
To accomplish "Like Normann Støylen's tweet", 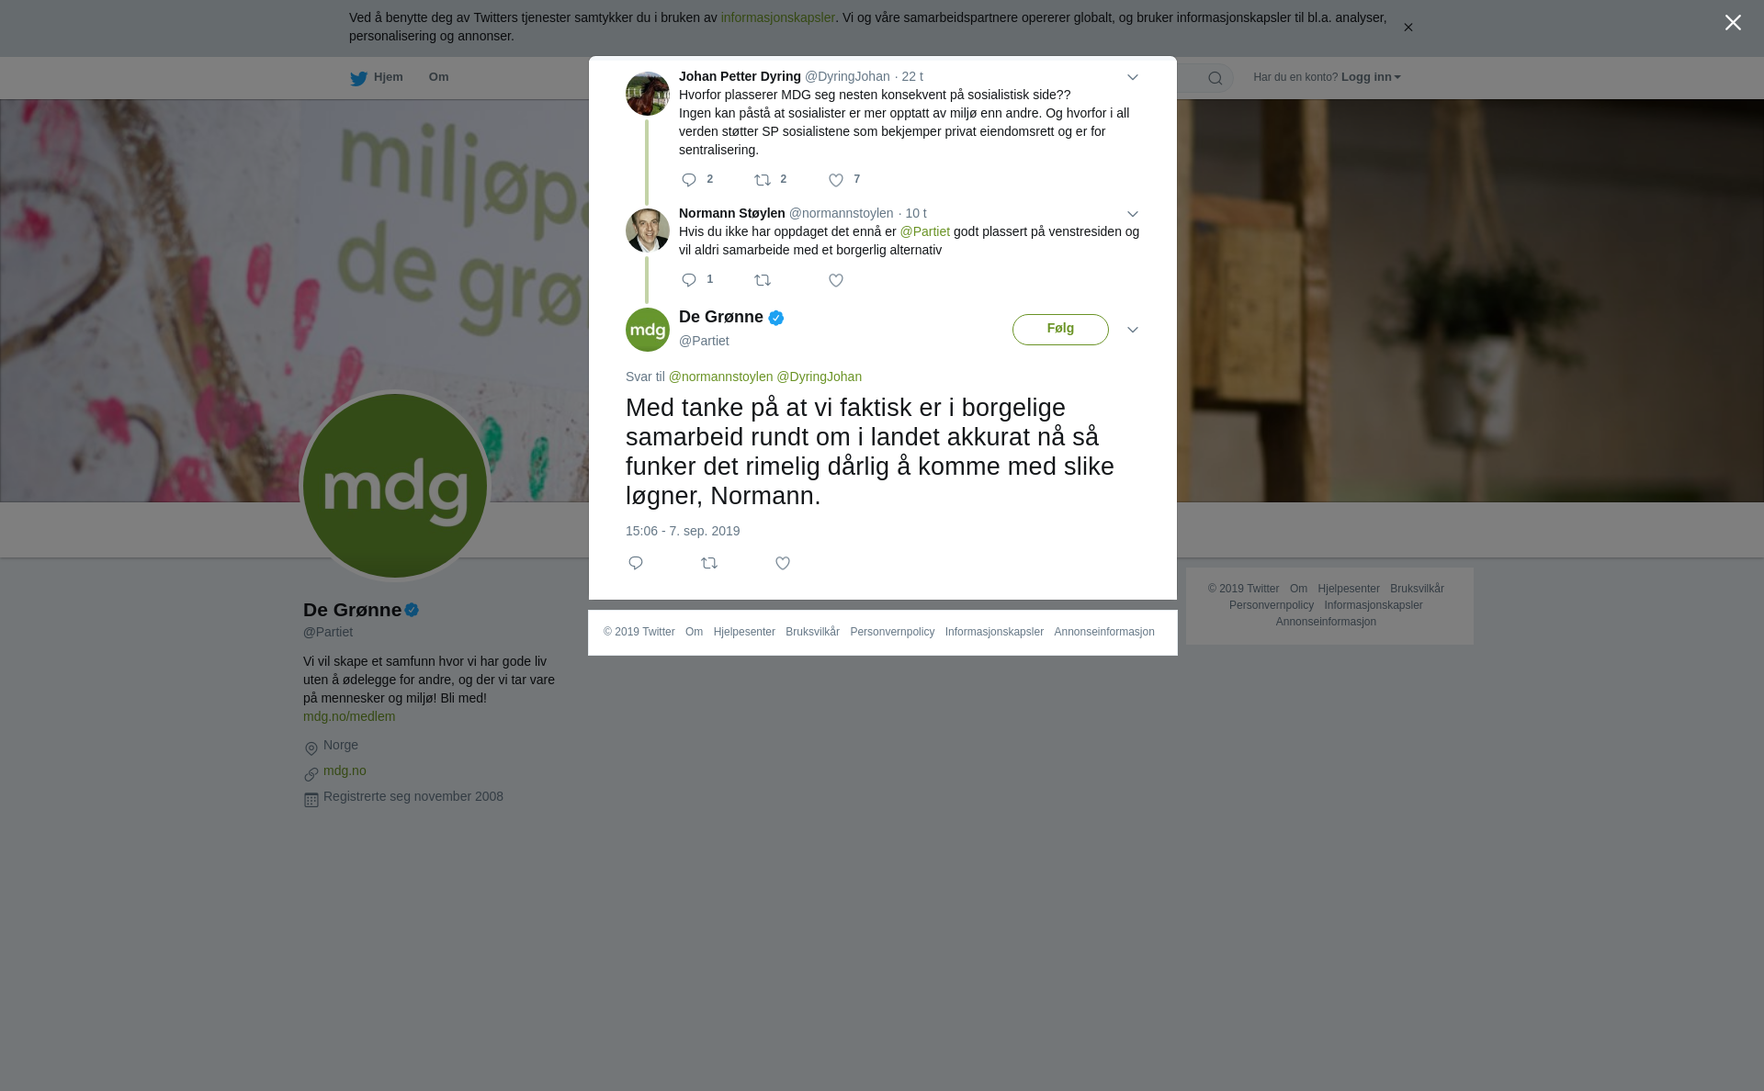I will pos(836,280).
